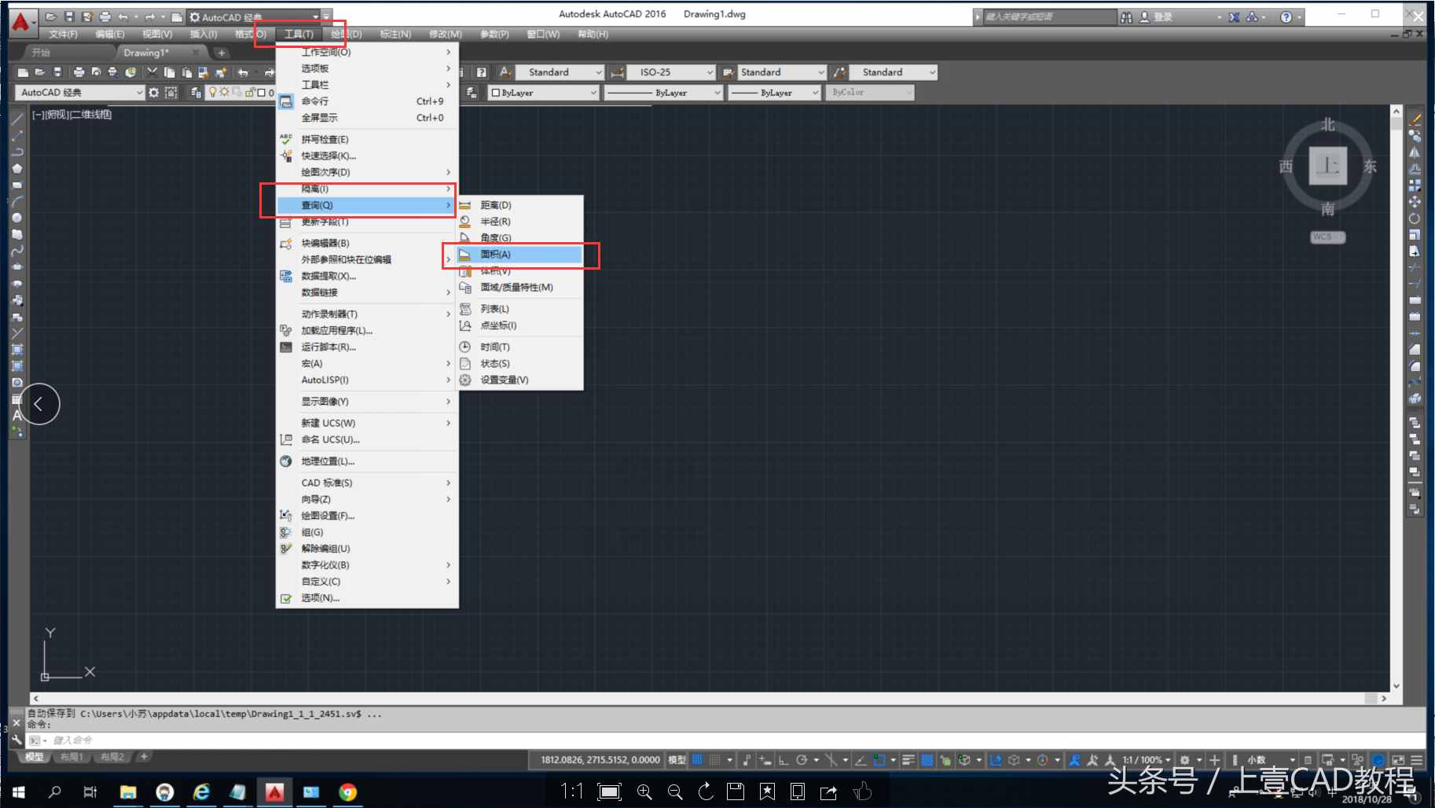Click the Autodesk Exchange X icon
Screen dimensions: 1435x808
[x=1234, y=17]
